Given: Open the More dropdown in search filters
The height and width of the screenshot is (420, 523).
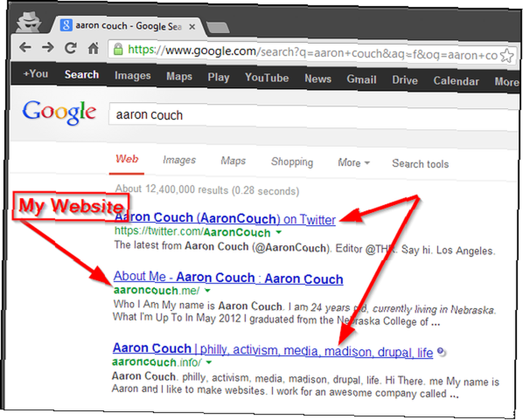Looking at the screenshot, I should click(x=354, y=162).
